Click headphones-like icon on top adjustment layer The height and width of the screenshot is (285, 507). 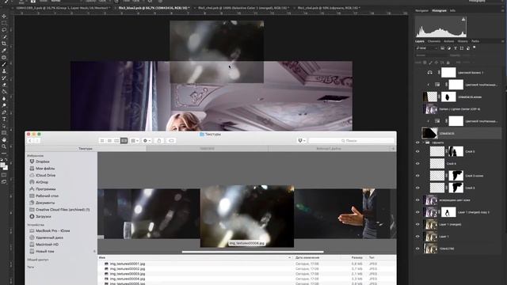click(x=429, y=72)
